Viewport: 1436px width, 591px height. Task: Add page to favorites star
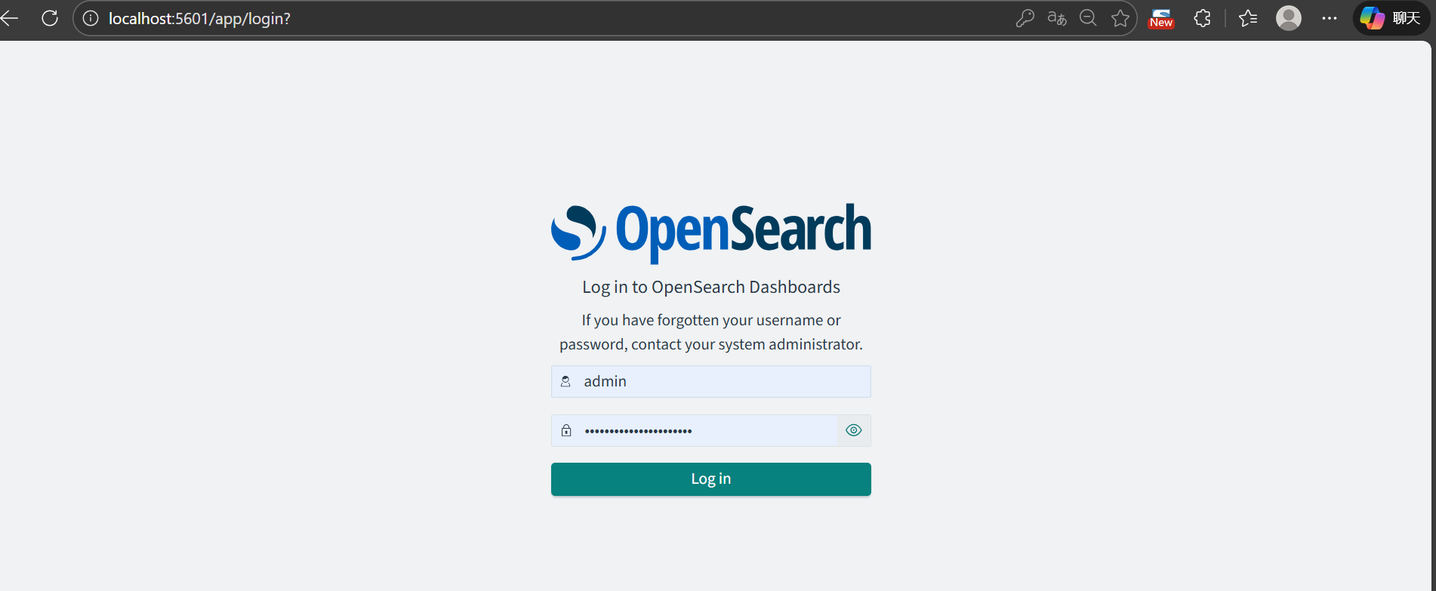1120,18
